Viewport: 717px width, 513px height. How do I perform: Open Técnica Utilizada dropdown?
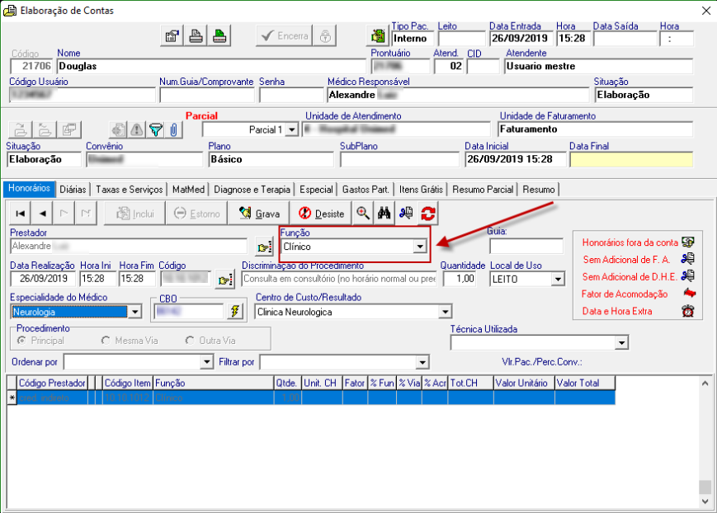pos(621,342)
